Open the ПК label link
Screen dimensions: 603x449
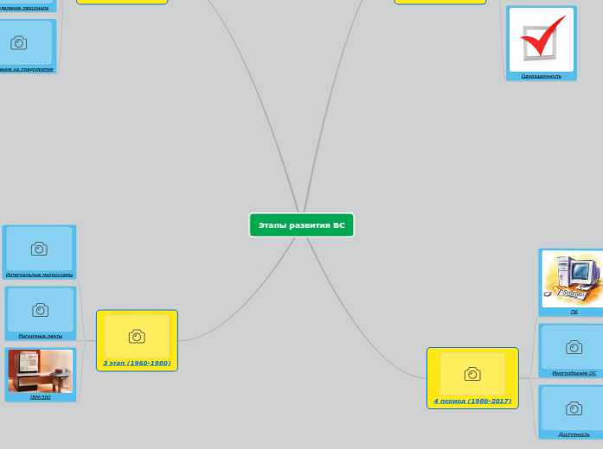574,312
